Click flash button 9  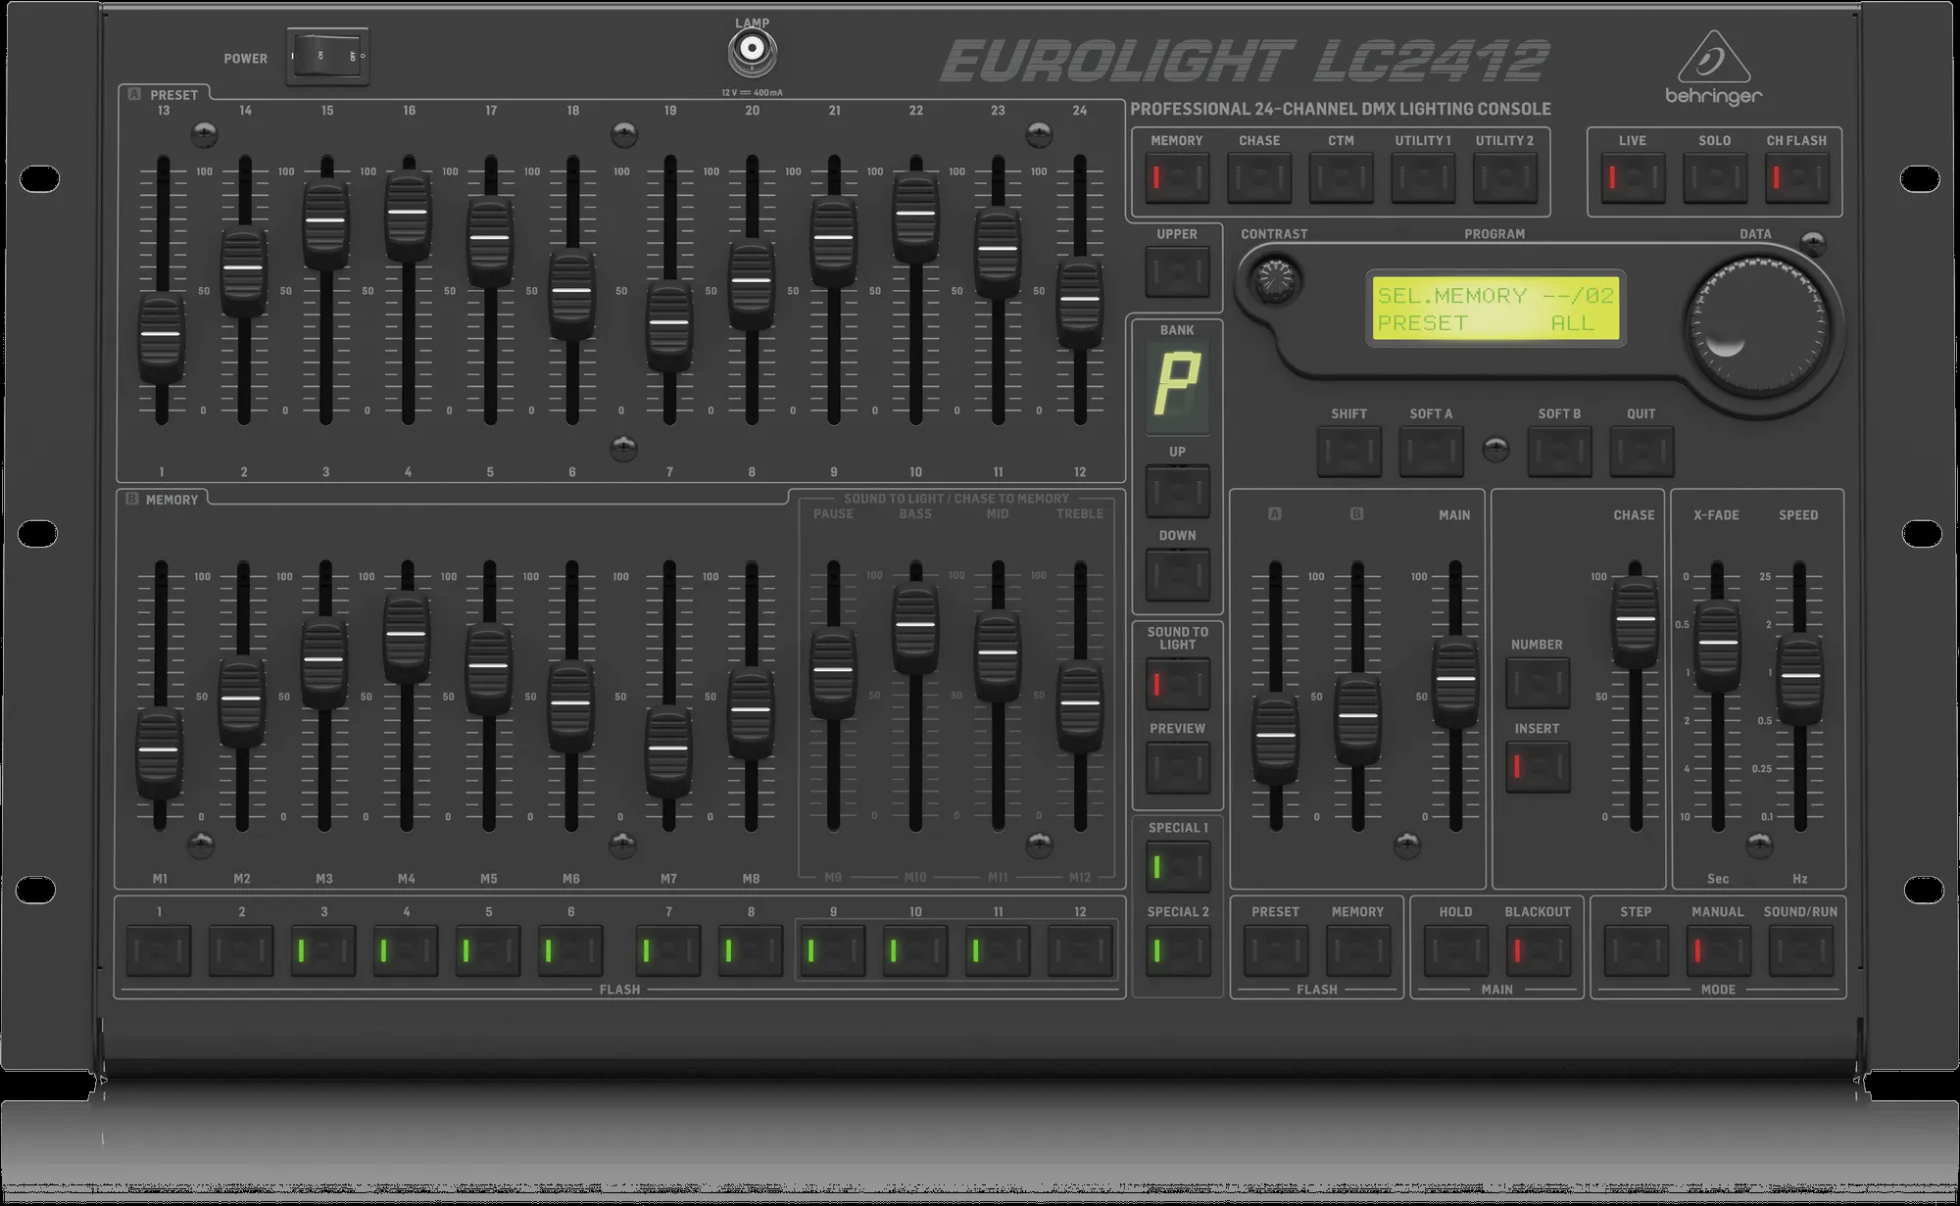point(833,949)
